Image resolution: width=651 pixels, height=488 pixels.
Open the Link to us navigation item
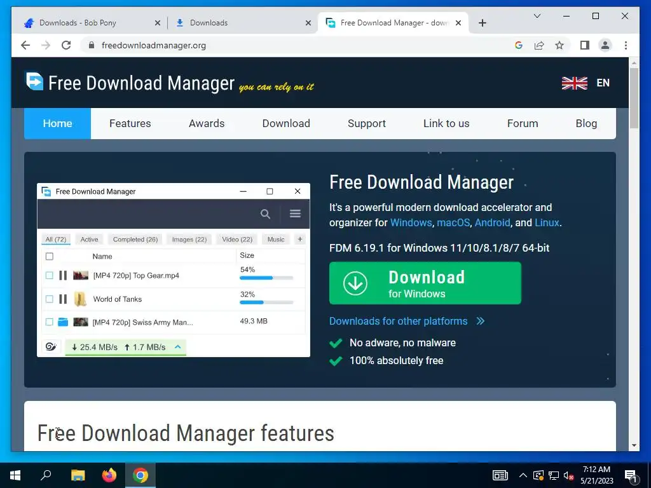[x=446, y=124]
